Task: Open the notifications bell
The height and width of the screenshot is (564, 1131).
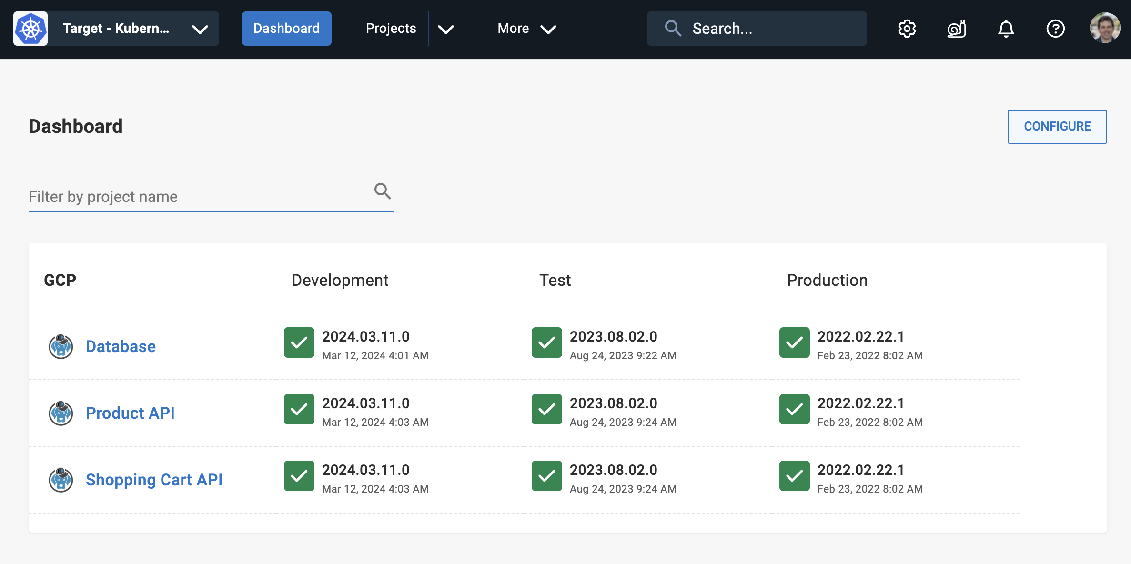Action: pyautogui.click(x=1006, y=29)
